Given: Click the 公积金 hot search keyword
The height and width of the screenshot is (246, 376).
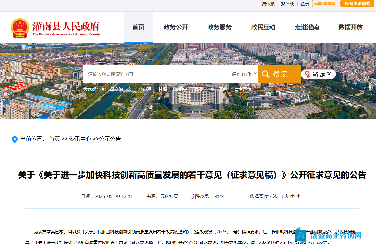Looking at the screenshot, I should [x=181, y=89].
